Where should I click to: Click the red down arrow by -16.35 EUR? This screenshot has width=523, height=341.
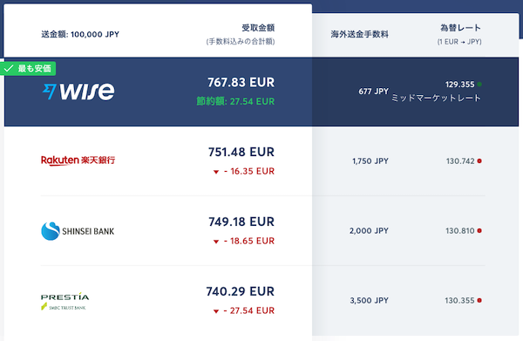(216, 172)
